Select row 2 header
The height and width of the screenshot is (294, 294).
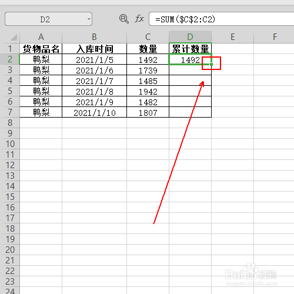pyautogui.click(x=10, y=59)
